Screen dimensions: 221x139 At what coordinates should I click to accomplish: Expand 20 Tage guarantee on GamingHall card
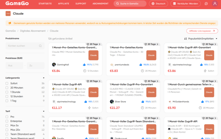tap(93, 44)
